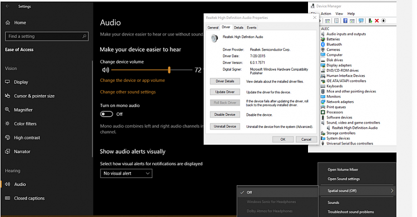Switch to General tab in Realtek properties
Image resolution: width=417 pixels, height=217 pixels.
pos(213,27)
